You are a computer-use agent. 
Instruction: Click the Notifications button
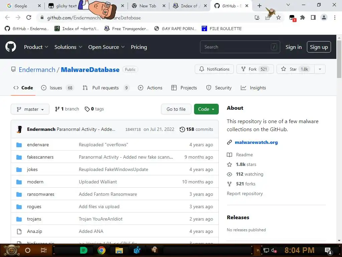pos(214,69)
